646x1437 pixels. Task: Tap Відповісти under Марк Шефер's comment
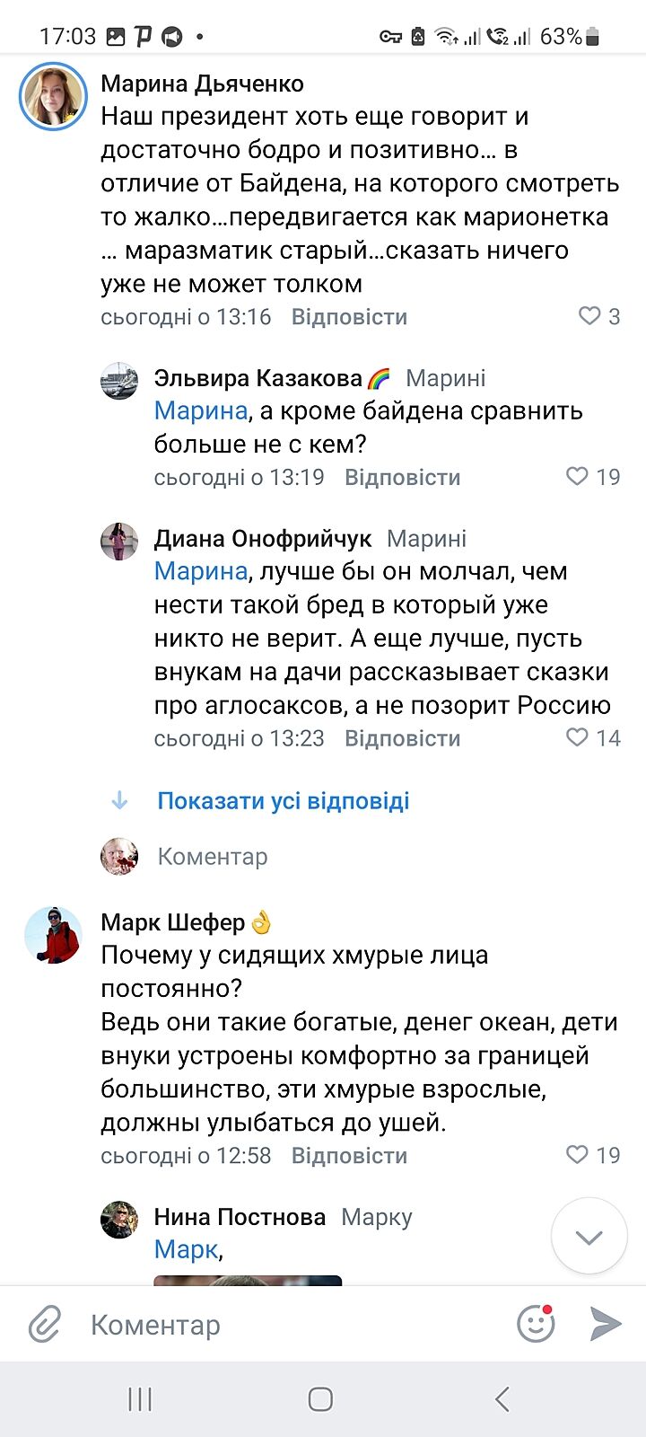coord(349,1156)
